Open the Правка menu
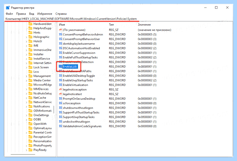The image size is (237, 161). click(21, 14)
